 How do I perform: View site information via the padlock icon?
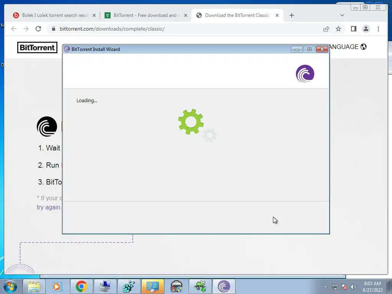[x=53, y=29]
